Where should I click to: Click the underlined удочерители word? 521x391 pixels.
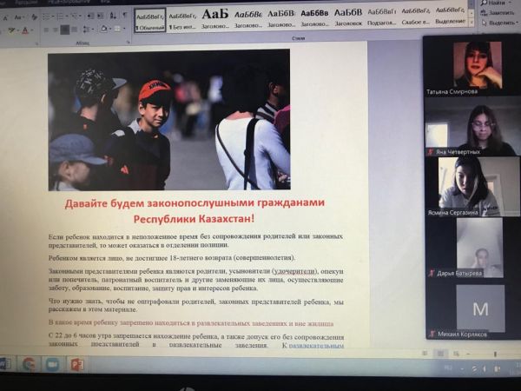[295, 271]
